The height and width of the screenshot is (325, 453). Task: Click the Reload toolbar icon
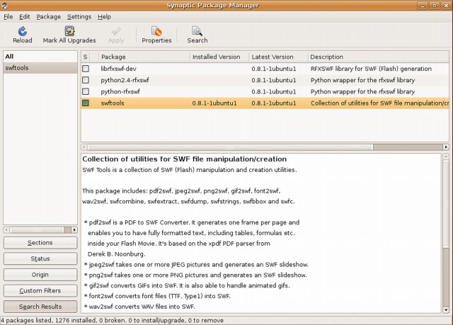click(x=22, y=31)
